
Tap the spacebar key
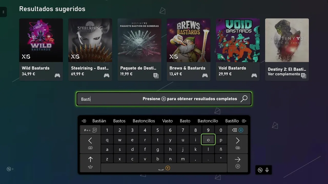tap(164, 168)
